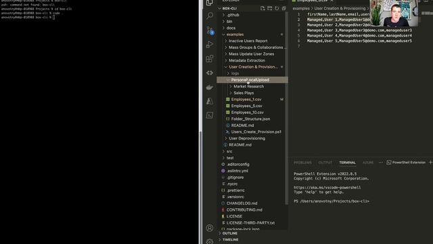
Task: Click the Explorer file tree scrollbar
Action: [287, 108]
